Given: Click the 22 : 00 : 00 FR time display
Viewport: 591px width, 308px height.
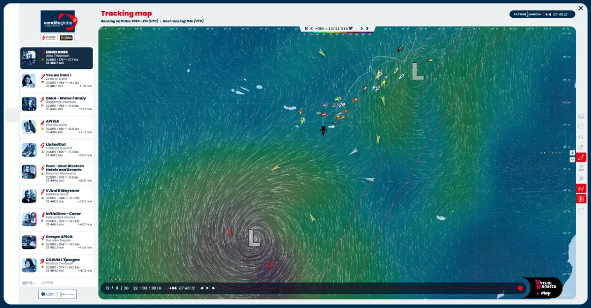Looking at the screenshot, I should click(147, 288).
